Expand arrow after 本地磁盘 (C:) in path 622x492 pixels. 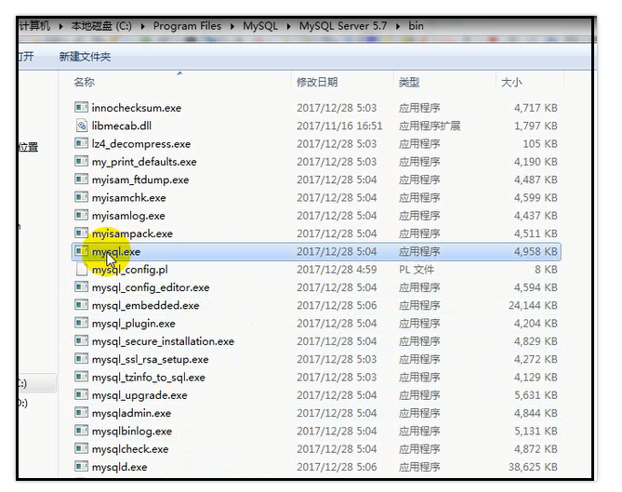pyautogui.click(x=142, y=27)
